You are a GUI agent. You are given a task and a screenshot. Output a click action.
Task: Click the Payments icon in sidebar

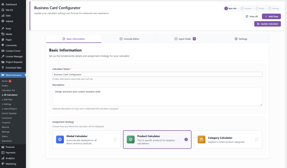[x=3, y=152]
